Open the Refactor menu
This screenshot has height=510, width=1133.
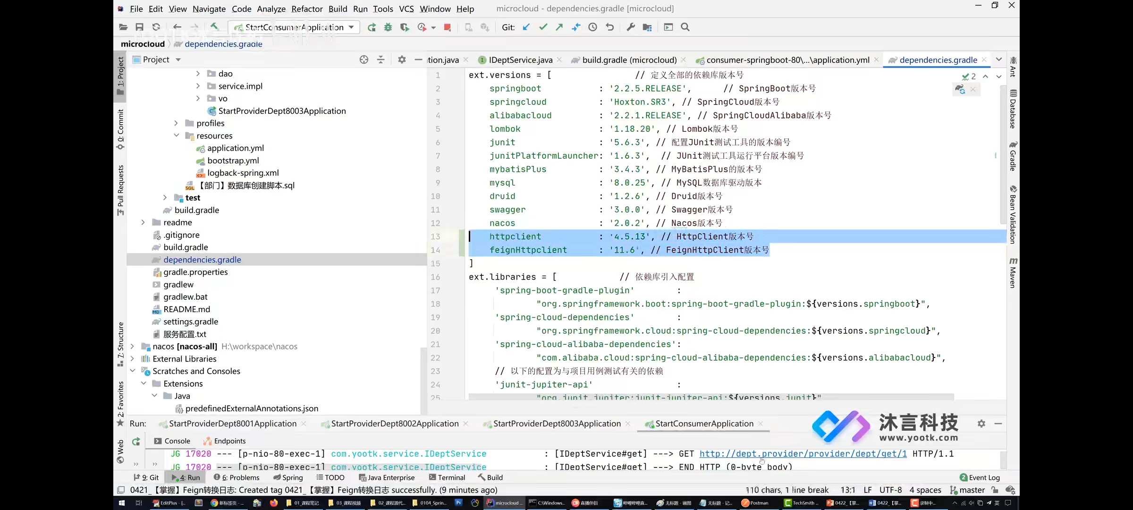[x=307, y=9]
